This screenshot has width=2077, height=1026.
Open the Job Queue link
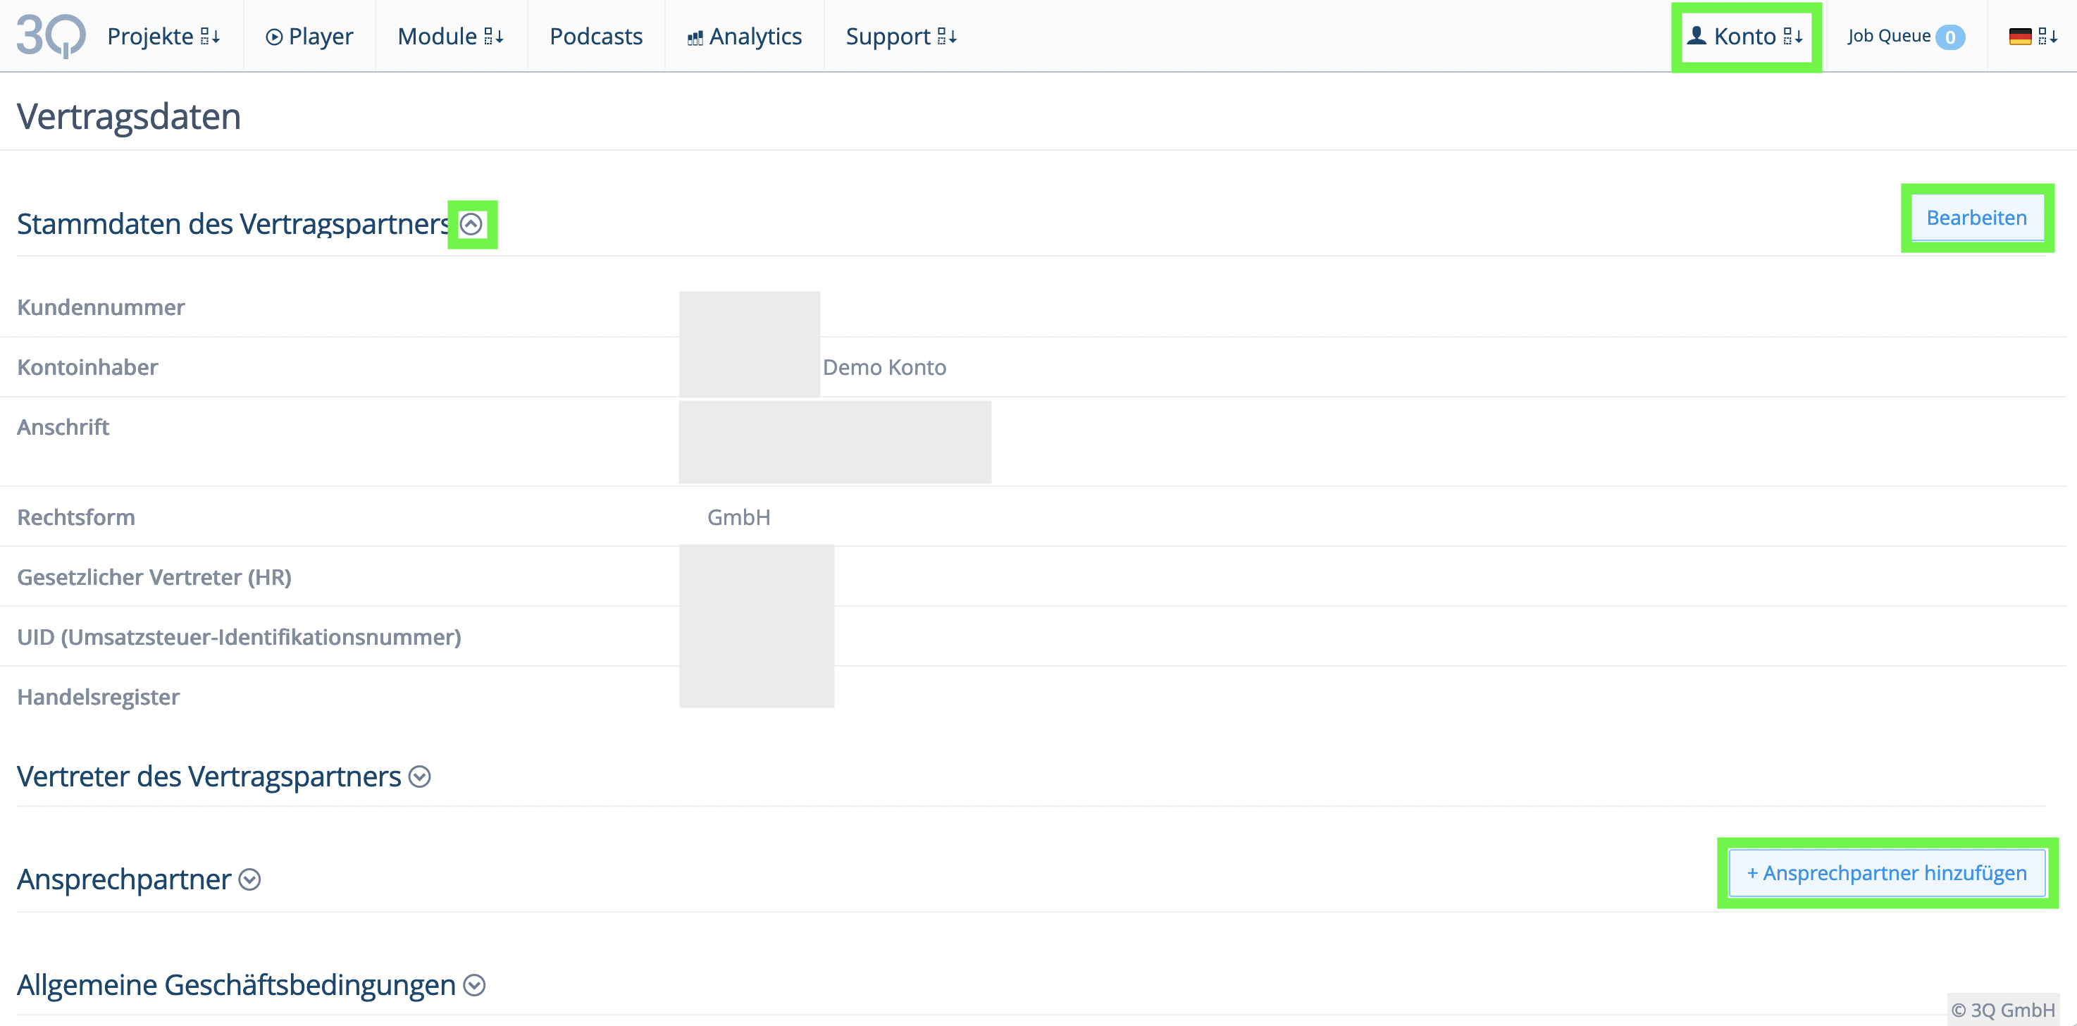point(1888,37)
